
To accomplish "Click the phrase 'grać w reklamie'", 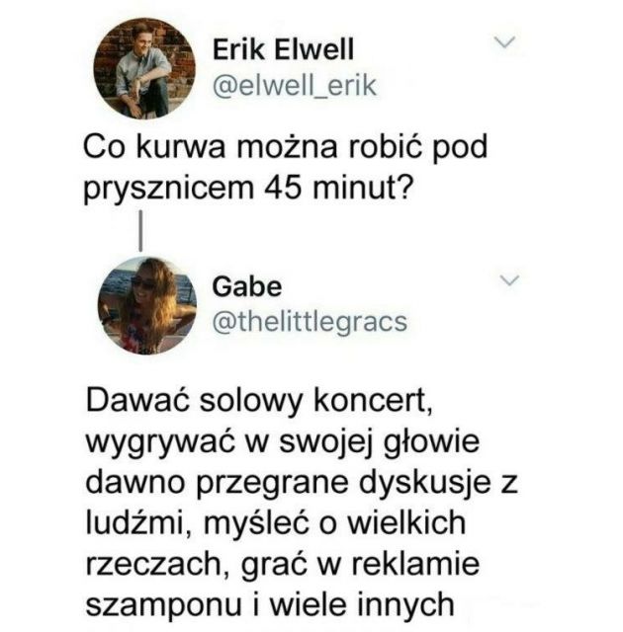I will pos(360,564).
